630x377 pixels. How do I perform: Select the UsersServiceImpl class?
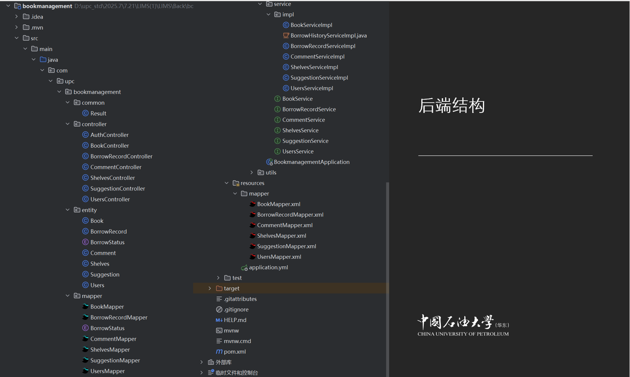coord(312,88)
